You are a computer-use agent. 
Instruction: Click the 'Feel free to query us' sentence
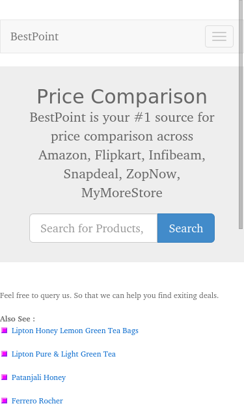tap(109, 295)
